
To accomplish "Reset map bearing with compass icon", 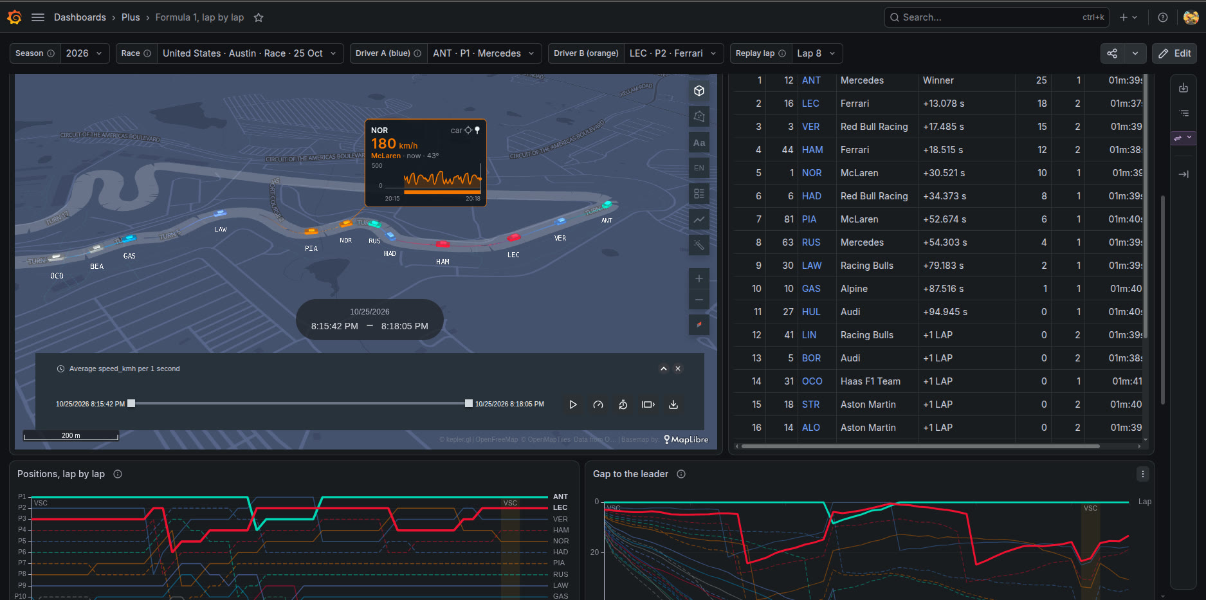I will [699, 325].
